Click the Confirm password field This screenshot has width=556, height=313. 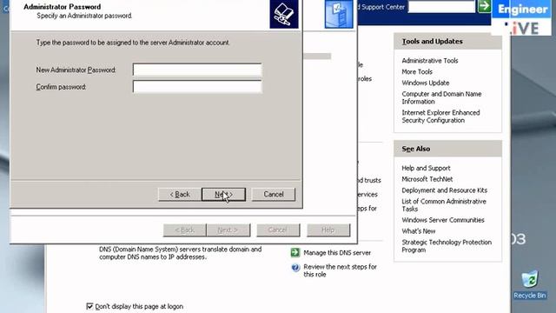point(197,87)
